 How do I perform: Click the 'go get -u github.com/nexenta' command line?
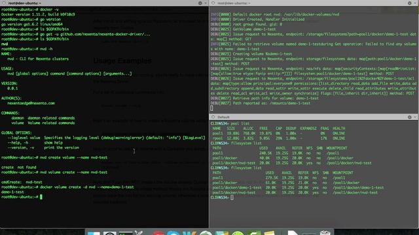(x=76, y=34)
